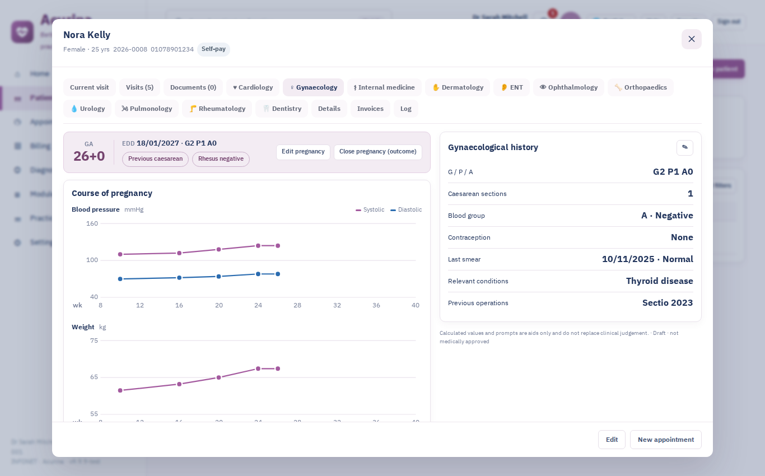The height and width of the screenshot is (476, 765).
Task: Click the Rhesus negative risk chip
Action: (221, 159)
